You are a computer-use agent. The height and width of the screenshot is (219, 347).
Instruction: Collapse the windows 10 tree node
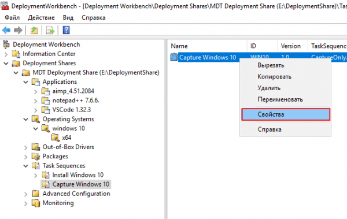(36, 129)
